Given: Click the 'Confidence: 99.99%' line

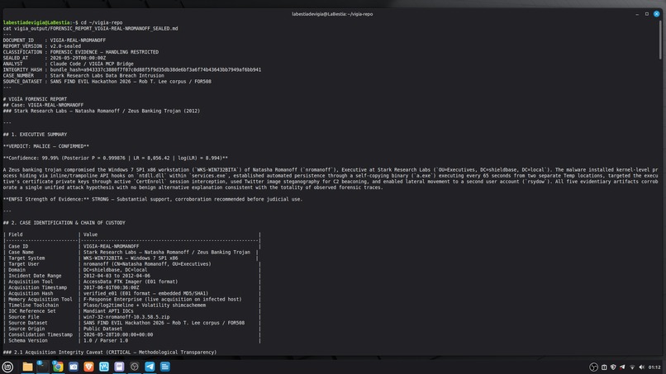Looking at the screenshot, I should click(115, 158).
